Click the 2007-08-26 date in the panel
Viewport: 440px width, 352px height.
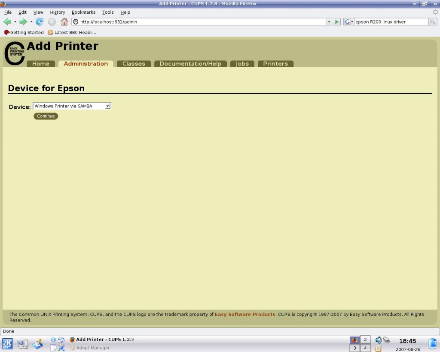tap(408, 349)
